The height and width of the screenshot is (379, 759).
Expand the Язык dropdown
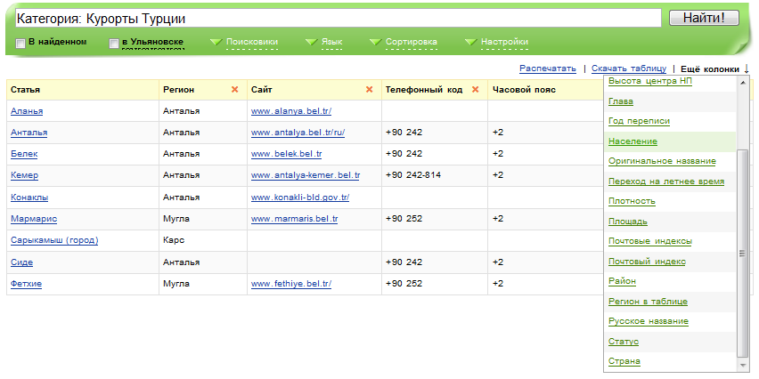[331, 42]
